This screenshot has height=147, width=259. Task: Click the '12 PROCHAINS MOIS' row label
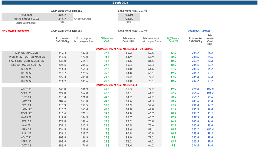(x=26, y=53)
